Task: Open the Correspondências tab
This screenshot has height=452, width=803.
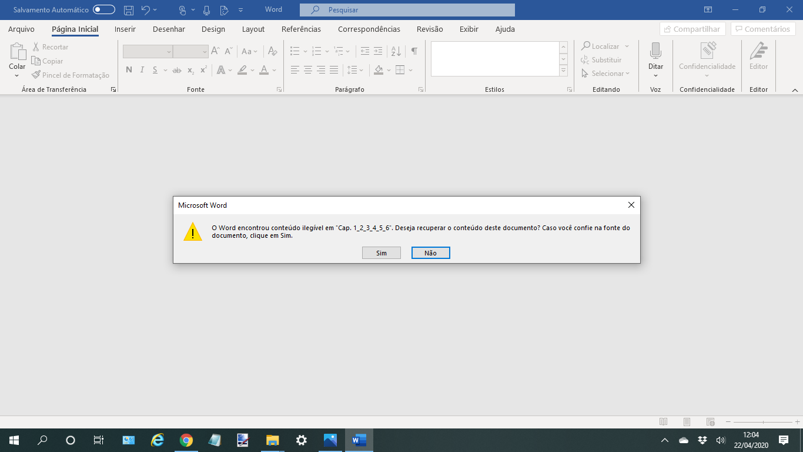Action: [369, 29]
